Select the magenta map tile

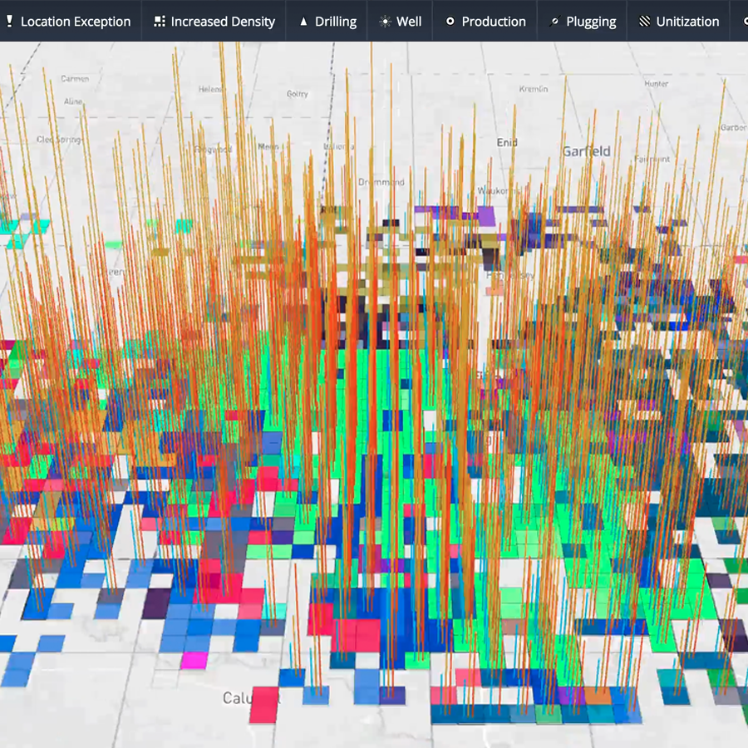coord(194,660)
